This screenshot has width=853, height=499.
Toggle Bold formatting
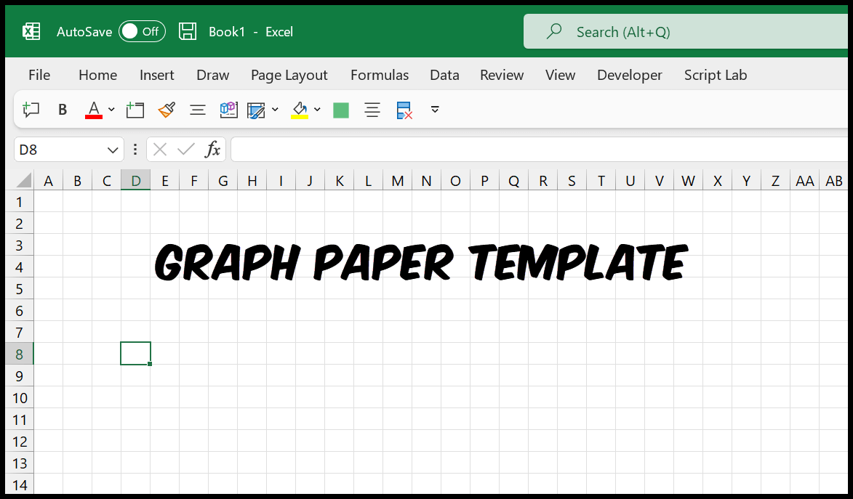coord(63,110)
